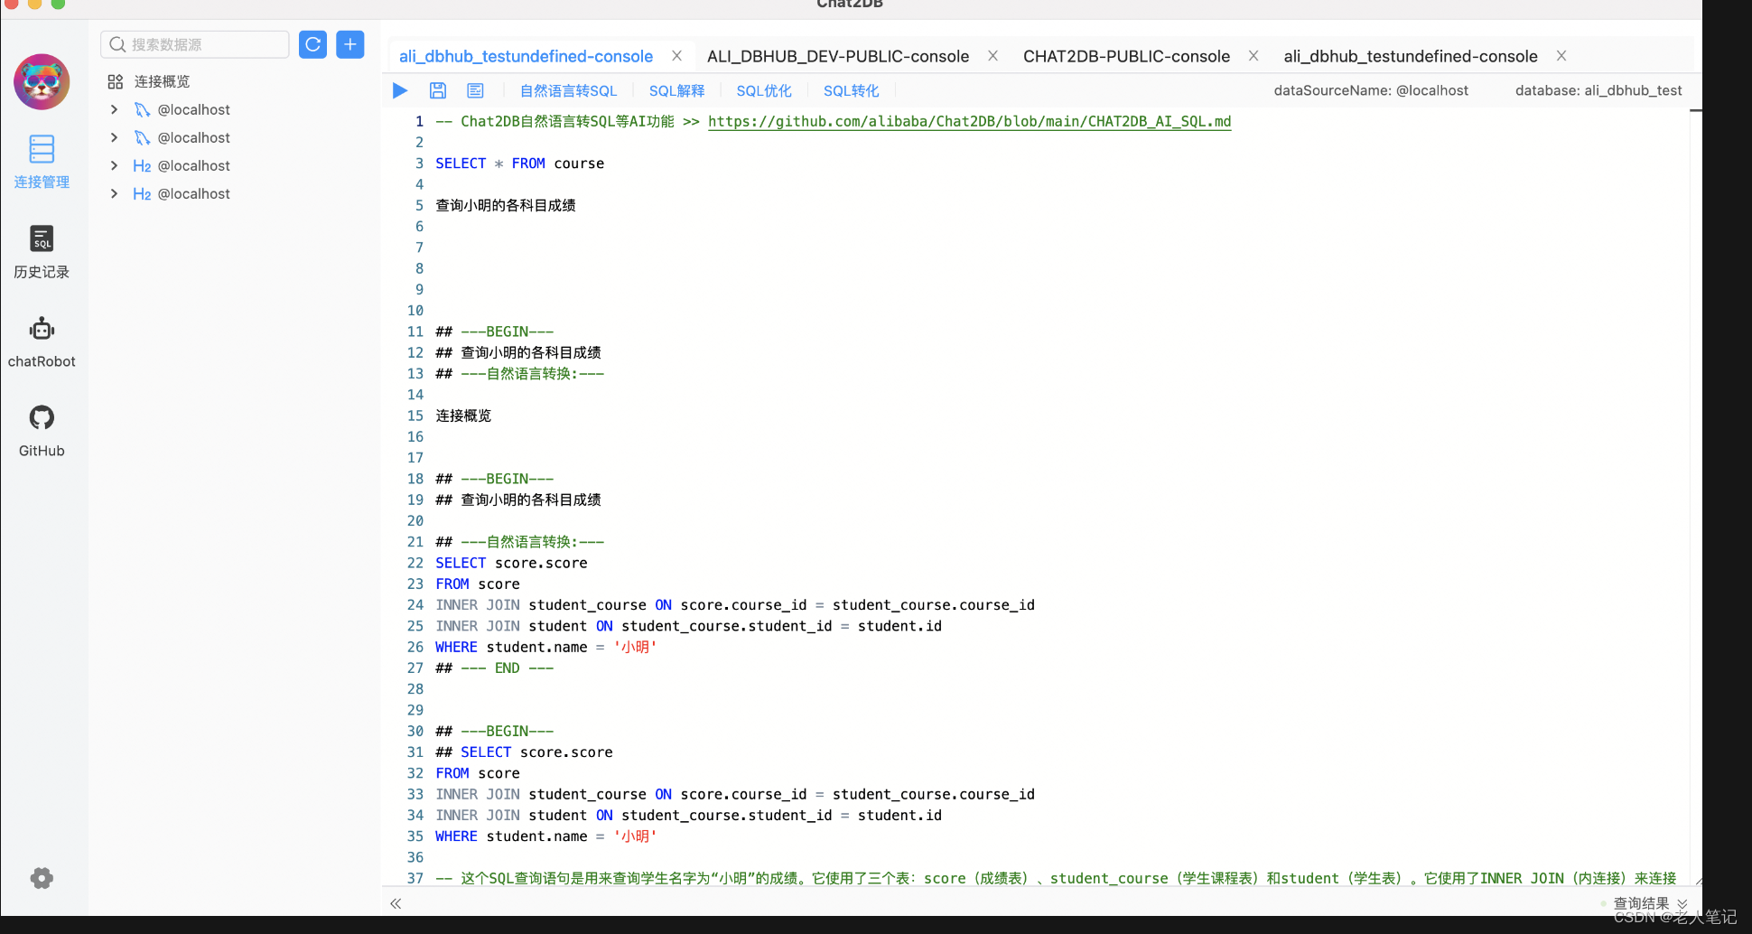Run the SQL with the play icon
The width and height of the screenshot is (1752, 934).
pyautogui.click(x=400, y=90)
